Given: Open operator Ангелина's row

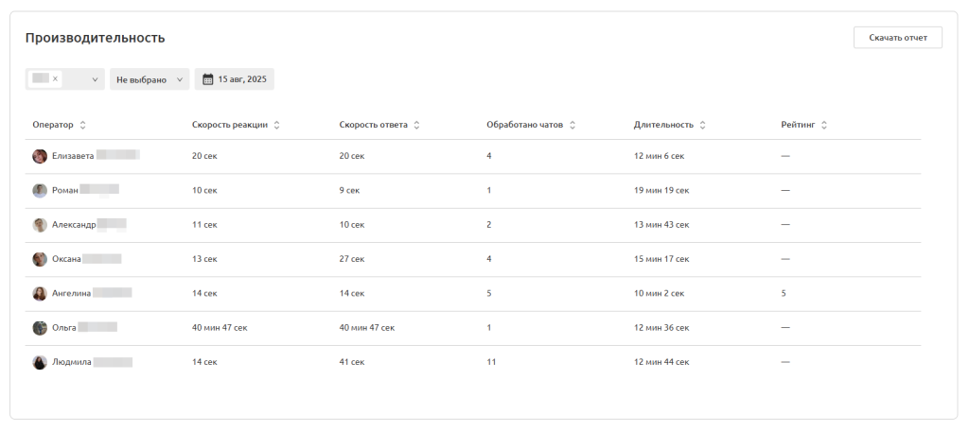Looking at the screenshot, I should click(72, 294).
